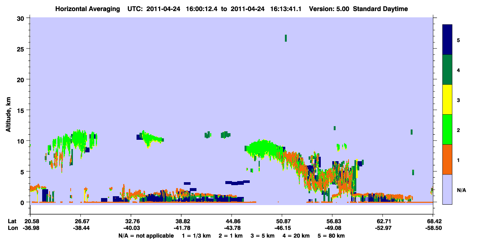Viewport: 481px width, 246px height.
Task: Click latitude value 20.58
Action: pos(30,221)
